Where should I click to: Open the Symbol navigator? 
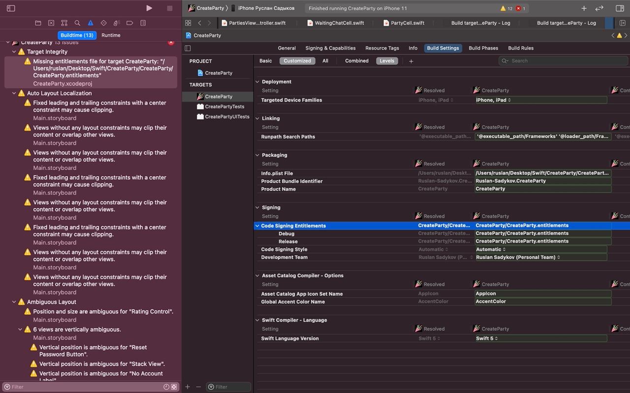click(x=64, y=23)
